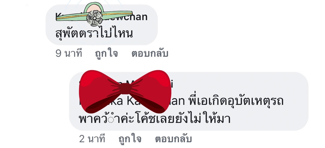Click the green propeller plane sticker
The width and height of the screenshot is (325, 148).
point(94,14)
